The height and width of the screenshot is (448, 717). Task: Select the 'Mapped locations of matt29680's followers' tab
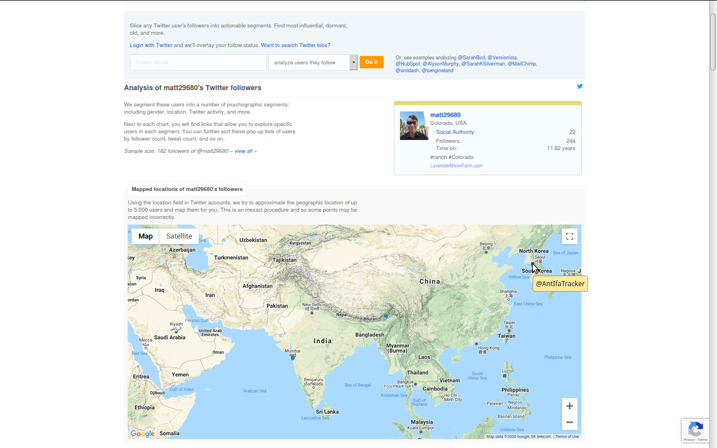187,189
